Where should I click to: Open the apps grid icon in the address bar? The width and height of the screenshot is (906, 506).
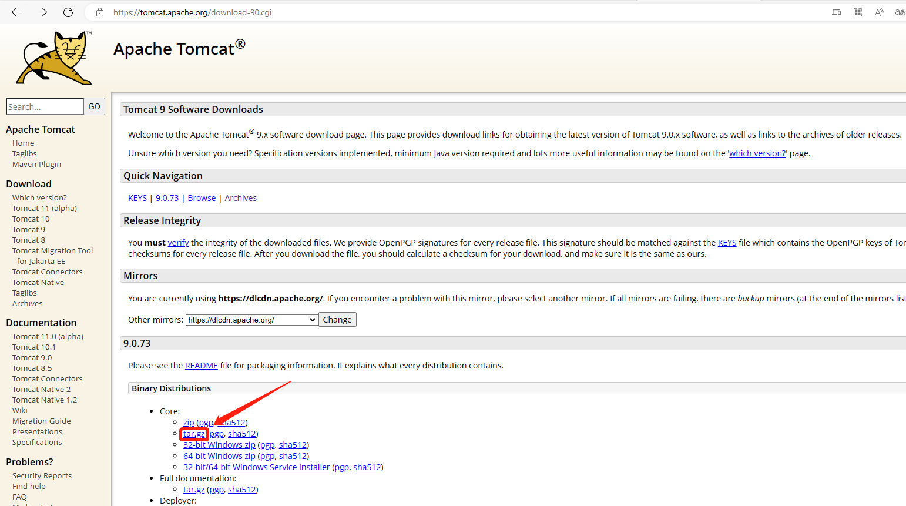858,12
